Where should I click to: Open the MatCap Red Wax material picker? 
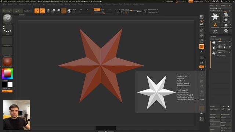[x=7, y=63]
